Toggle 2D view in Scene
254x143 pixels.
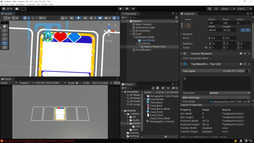point(71,18)
